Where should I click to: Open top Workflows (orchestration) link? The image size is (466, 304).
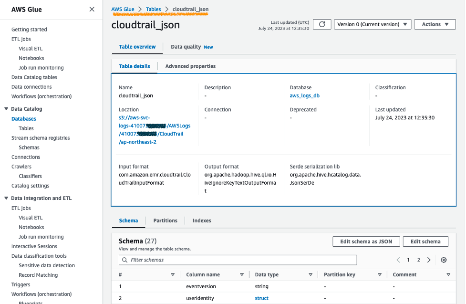click(41, 96)
